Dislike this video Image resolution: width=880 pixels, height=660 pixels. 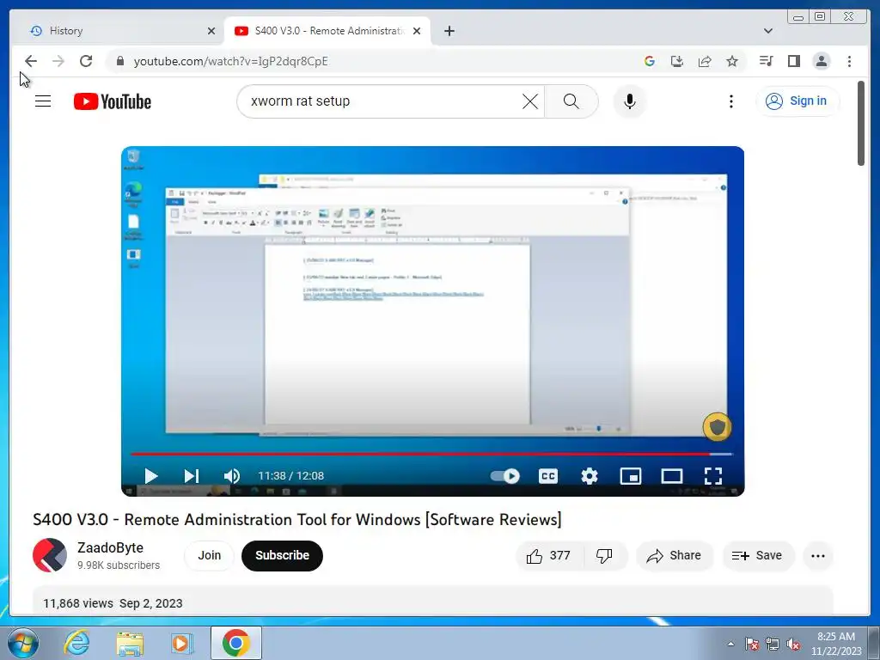pos(604,556)
